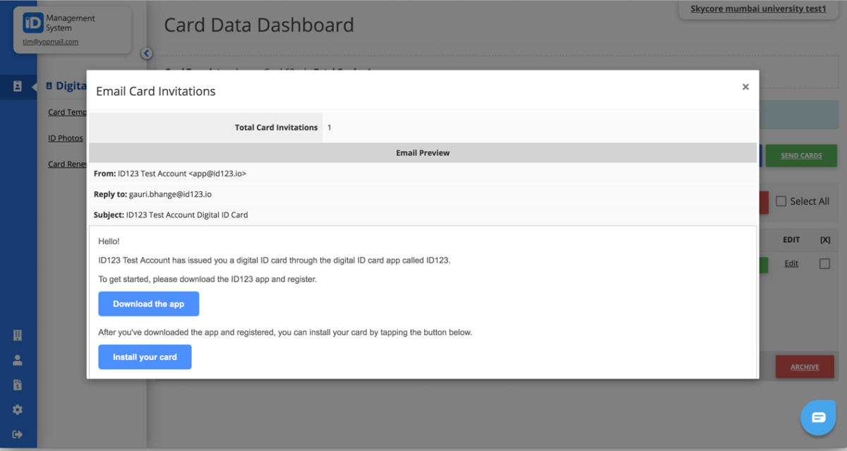The width and height of the screenshot is (847, 451).
Task: Open the Skycore mumbai university test1 account link
Action: coord(758,8)
